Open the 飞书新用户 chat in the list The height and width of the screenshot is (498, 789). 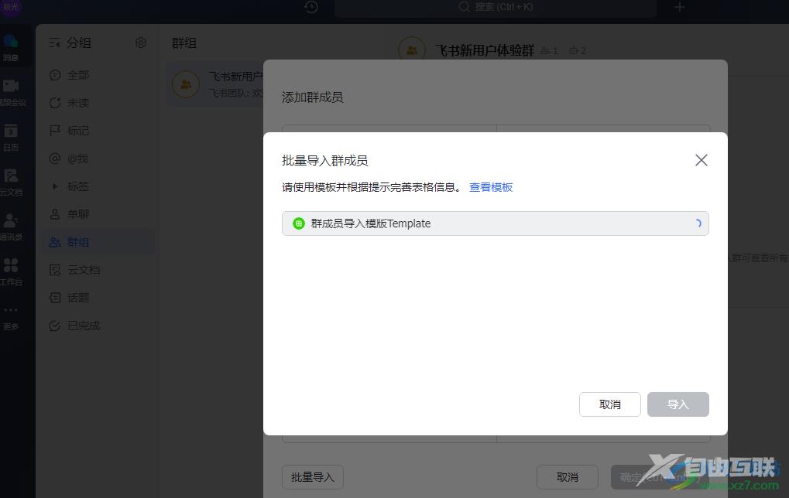(x=215, y=84)
